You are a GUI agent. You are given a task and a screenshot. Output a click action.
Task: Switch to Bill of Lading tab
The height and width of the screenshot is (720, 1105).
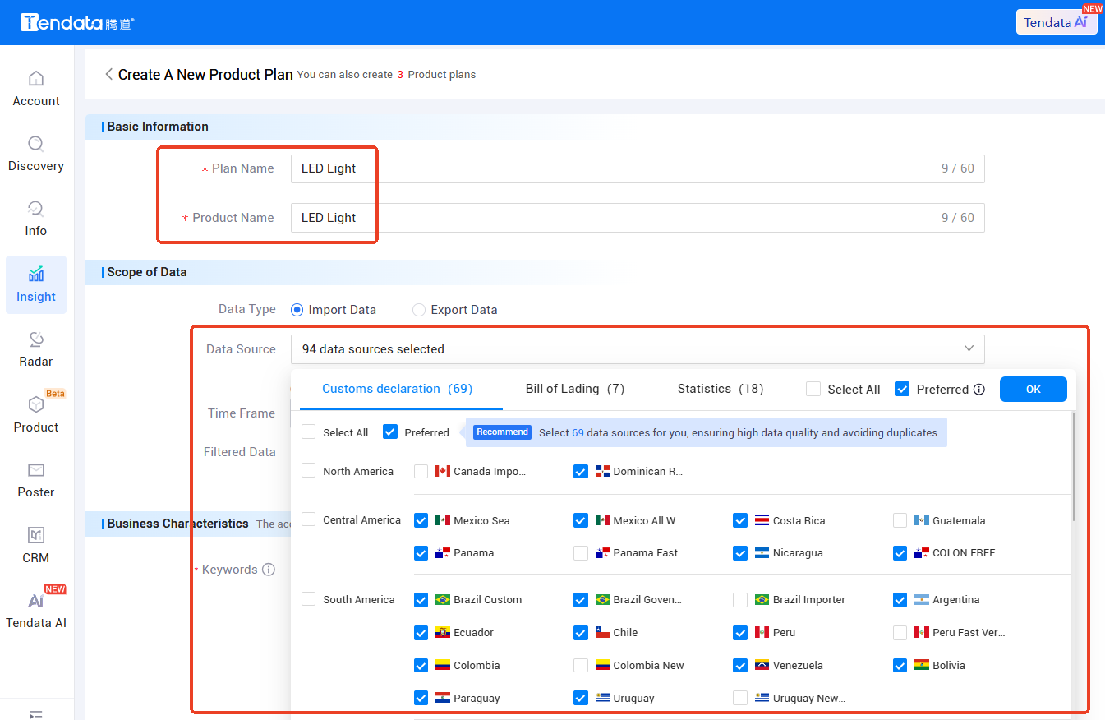575,389
